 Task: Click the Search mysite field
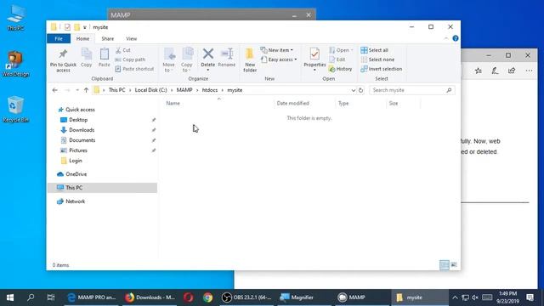click(411, 90)
